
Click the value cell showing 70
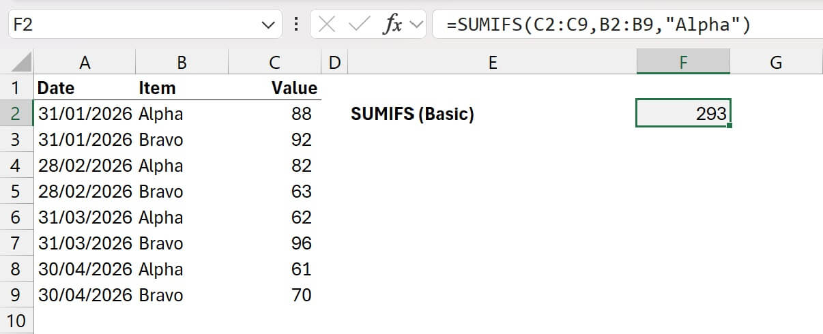click(274, 295)
